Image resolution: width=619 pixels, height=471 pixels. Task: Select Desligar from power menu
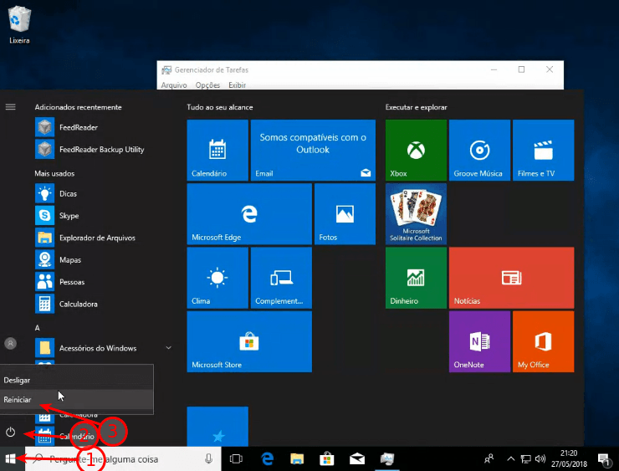(x=18, y=380)
